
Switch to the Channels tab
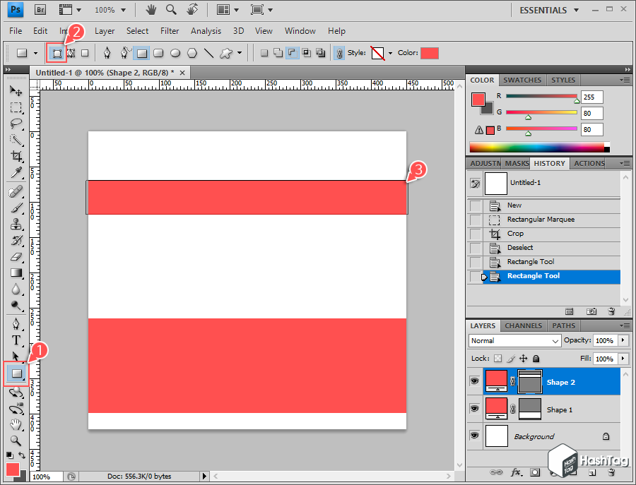point(523,325)
